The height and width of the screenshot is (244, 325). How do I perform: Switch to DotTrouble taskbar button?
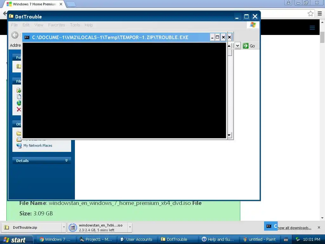tap(178, 240)
